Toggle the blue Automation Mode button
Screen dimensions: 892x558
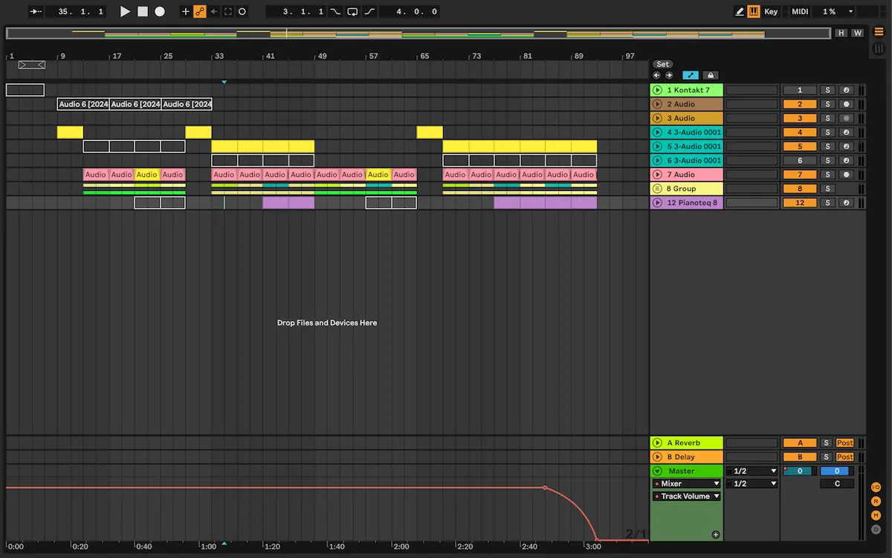coord(691,75)
